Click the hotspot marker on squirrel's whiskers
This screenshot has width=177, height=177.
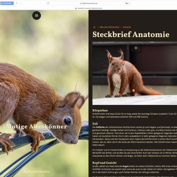(x=109, y=70)
